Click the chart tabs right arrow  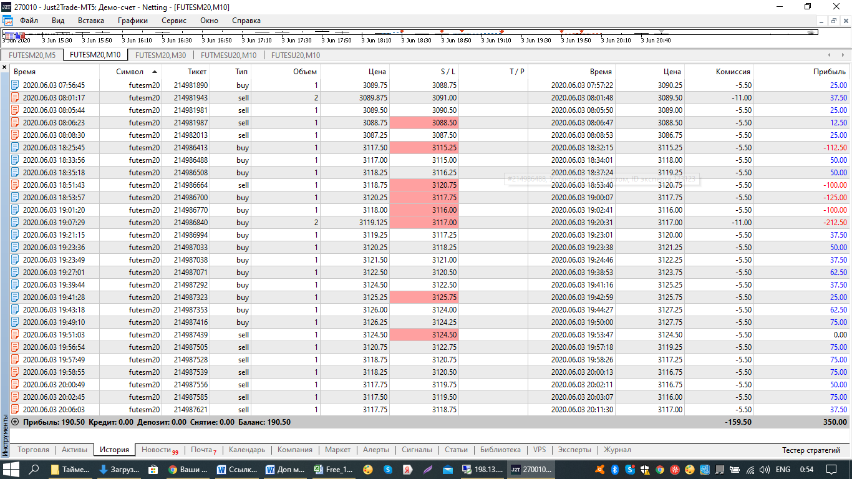(x=842, y=55)
